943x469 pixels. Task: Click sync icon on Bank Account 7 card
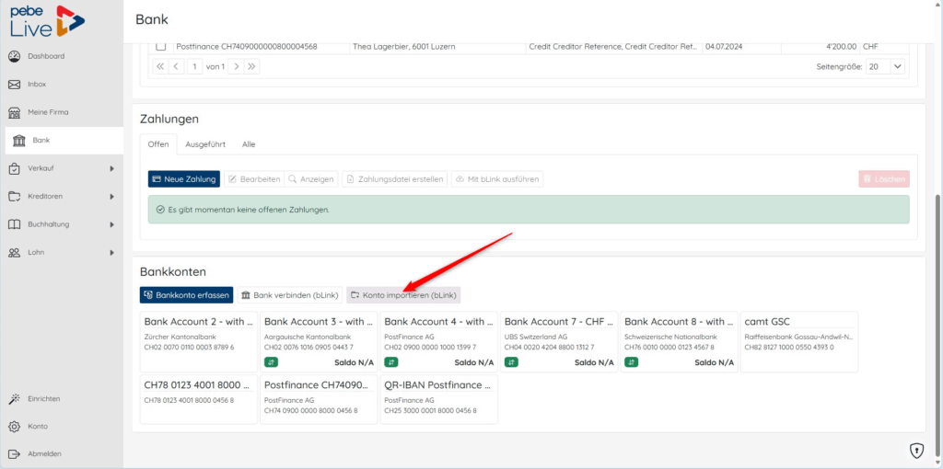511,362
